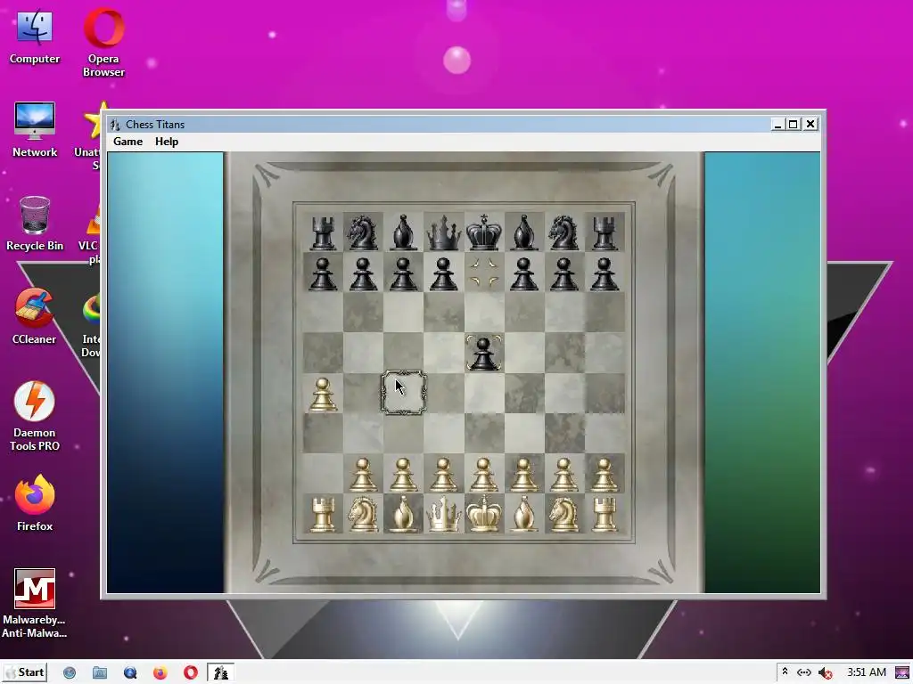Screen dimensions: 913x684
Task: Select the white rook on a1
Action: point(323,514)
